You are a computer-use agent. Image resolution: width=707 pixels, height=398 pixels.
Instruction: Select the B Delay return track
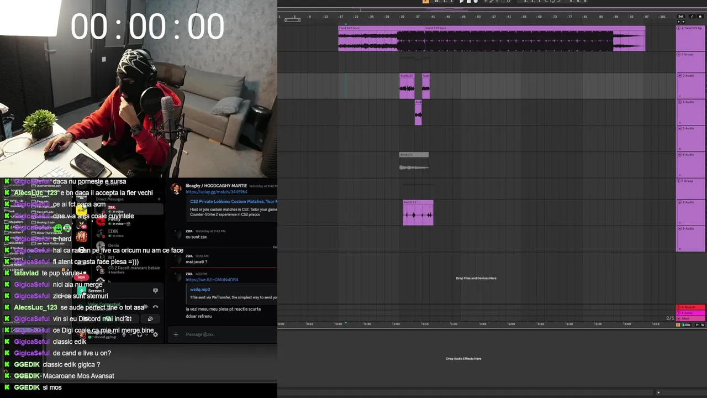point(690,313)
